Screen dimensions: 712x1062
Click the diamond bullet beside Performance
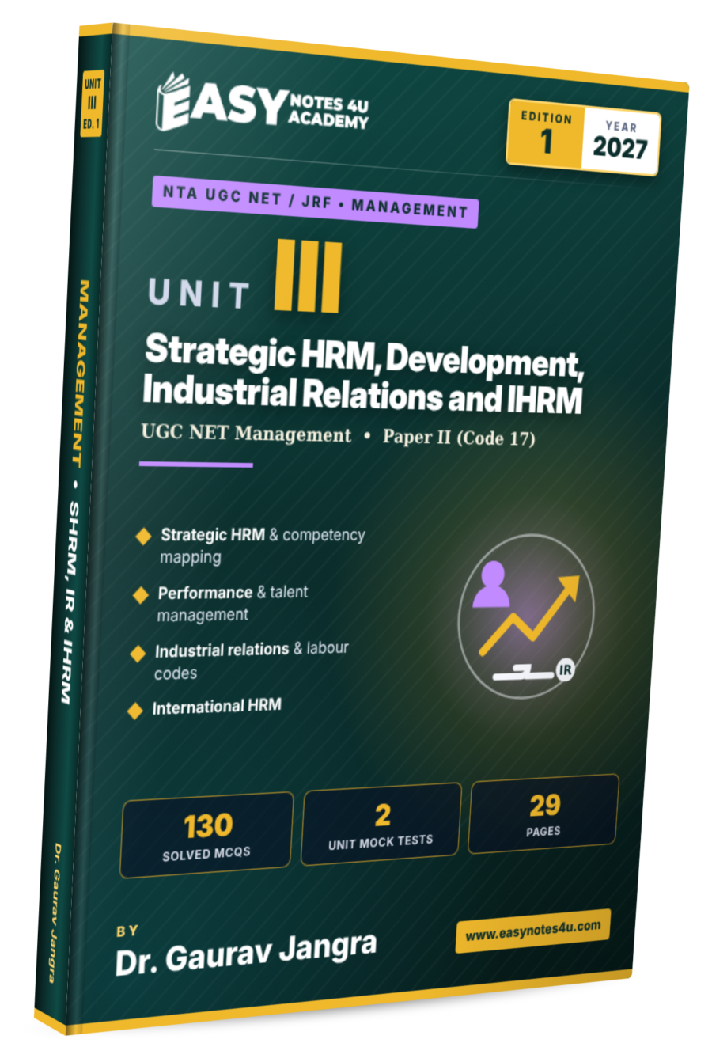(x=140, y=594)
